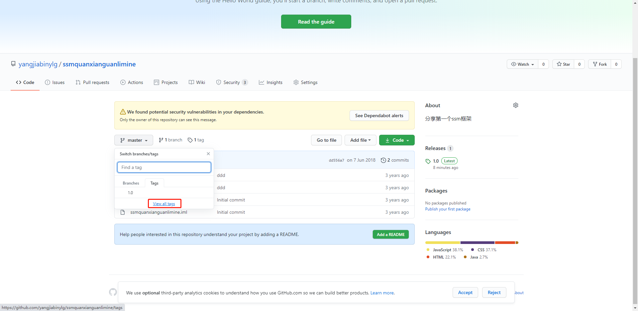638x311 pixels.
Task: Reject the analytics cookies
Action: [x=494, y=292]
